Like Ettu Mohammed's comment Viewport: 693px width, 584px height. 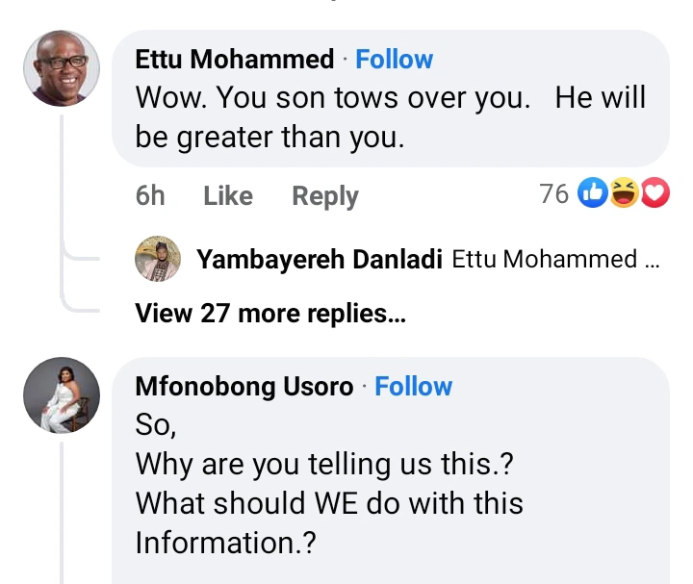pyautogui.click(x=228, y=195)
